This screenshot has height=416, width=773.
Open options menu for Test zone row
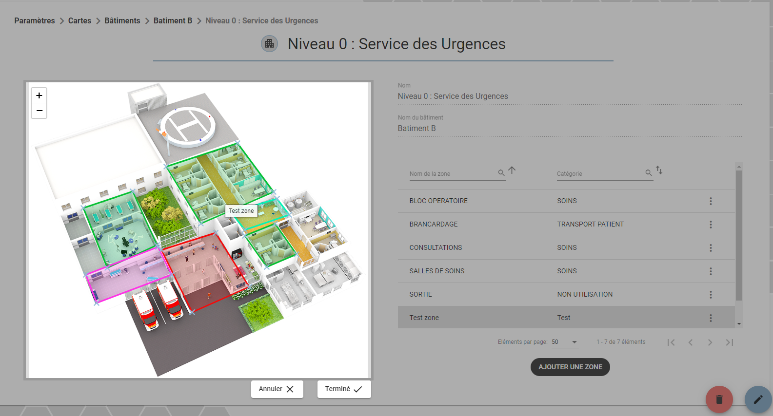click(x=711, y=318)
